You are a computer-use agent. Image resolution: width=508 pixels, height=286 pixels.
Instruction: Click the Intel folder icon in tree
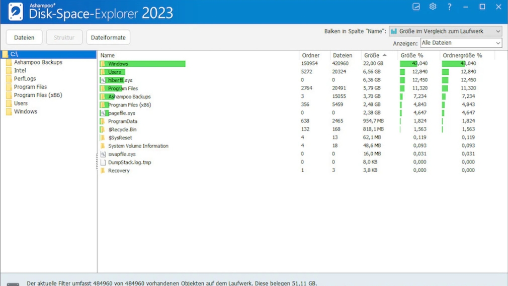9,70
